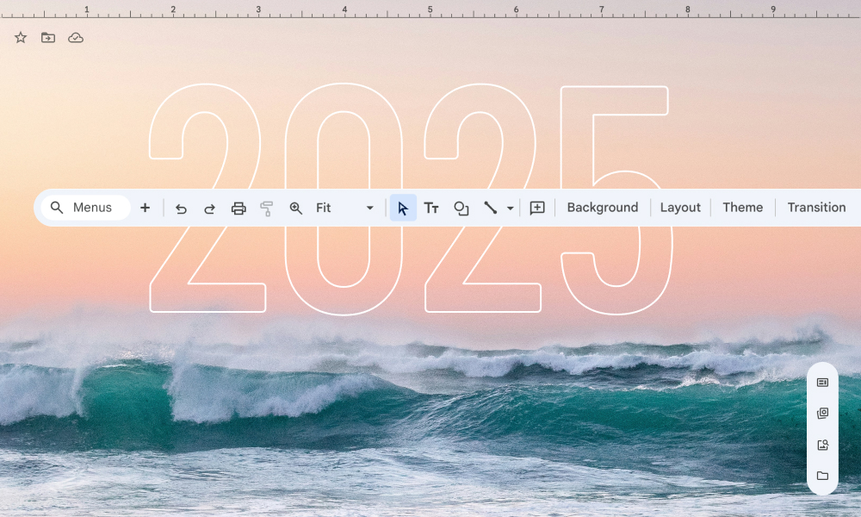
Task: Select the Shape tool
Action: 461,208
